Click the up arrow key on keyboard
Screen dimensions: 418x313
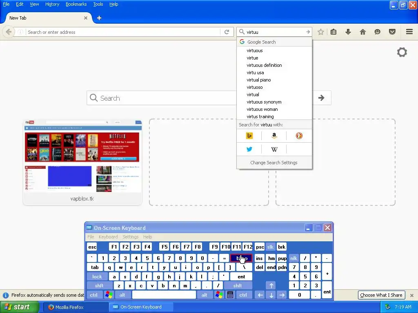click(271, 286)
